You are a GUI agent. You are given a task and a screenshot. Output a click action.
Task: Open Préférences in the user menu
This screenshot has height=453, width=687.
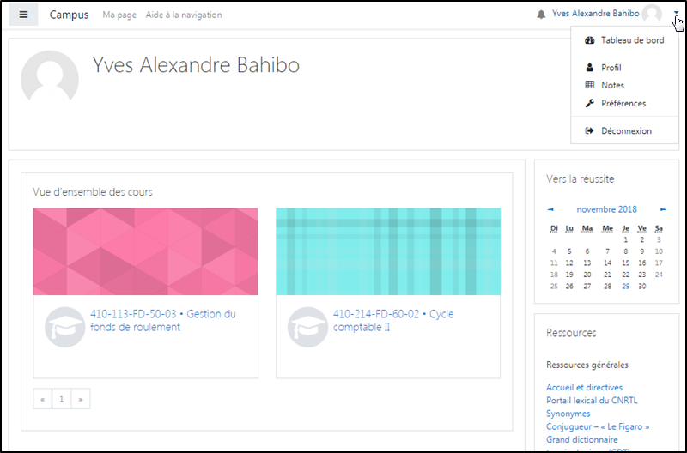click(x=623, y=104)
